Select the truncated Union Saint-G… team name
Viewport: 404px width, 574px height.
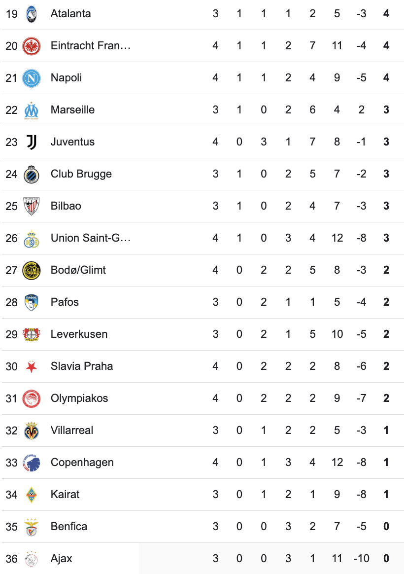coord(91,238)
